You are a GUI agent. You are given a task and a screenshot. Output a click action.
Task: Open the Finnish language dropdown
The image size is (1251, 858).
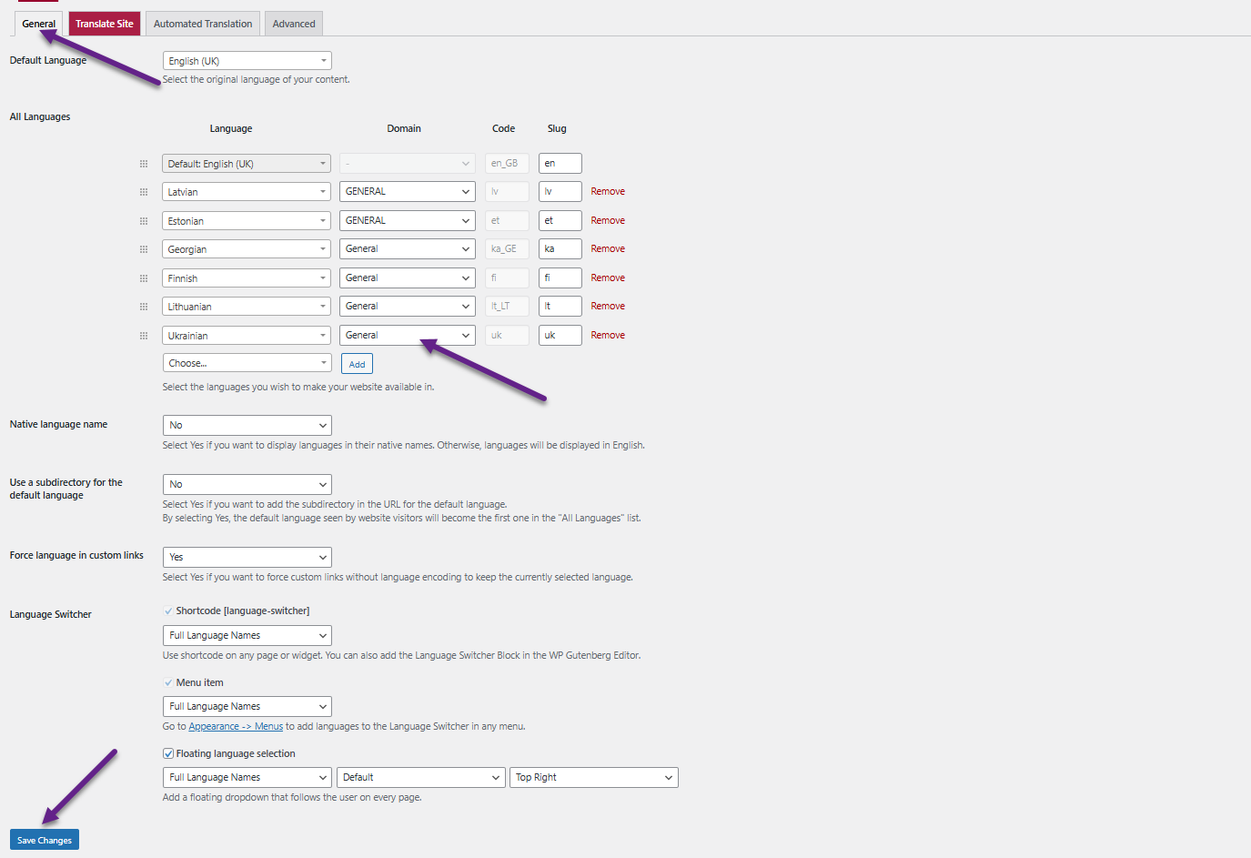tap(247, 278)
